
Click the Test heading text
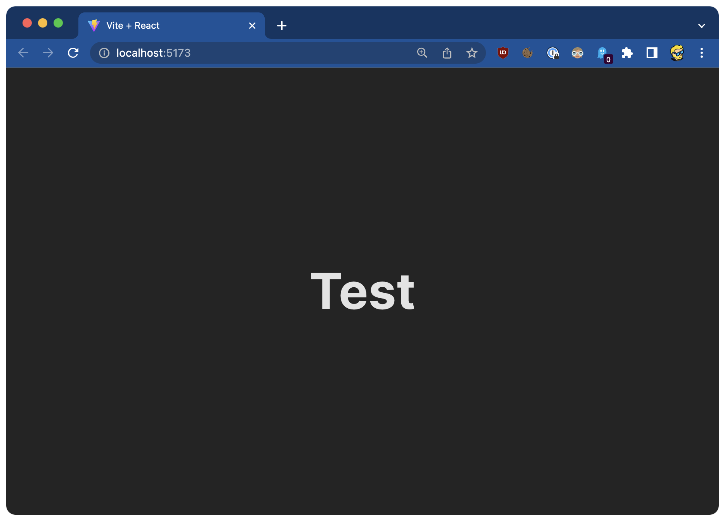point(362,292)
